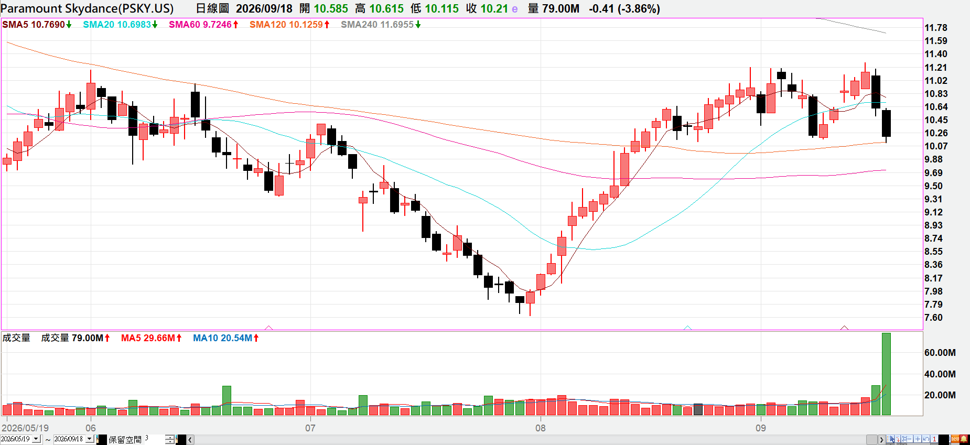
Task: Click the alert bell icon
Action: pyautogui.click(x=964, y=439)
